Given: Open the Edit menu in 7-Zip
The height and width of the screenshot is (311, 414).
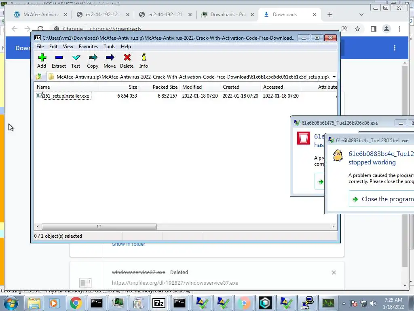Looking at the screenshot, I should (53, 47).
